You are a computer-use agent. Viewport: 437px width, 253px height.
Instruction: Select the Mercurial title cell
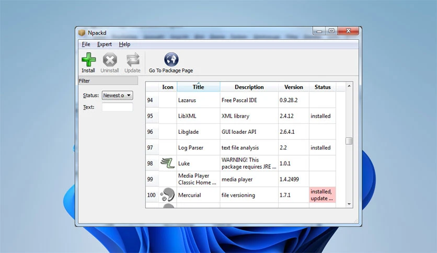point(199,195)
